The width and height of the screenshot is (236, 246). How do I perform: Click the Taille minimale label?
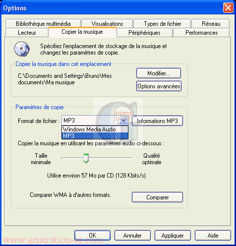(x=41, y=159)
